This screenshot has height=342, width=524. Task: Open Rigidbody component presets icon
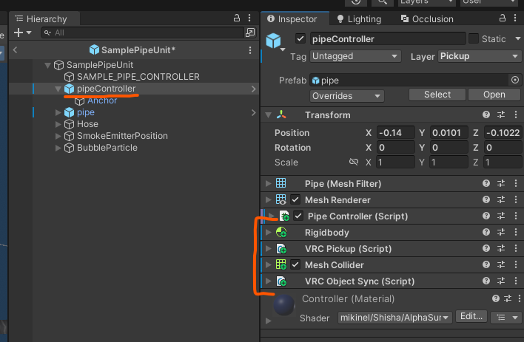(501, 232)
